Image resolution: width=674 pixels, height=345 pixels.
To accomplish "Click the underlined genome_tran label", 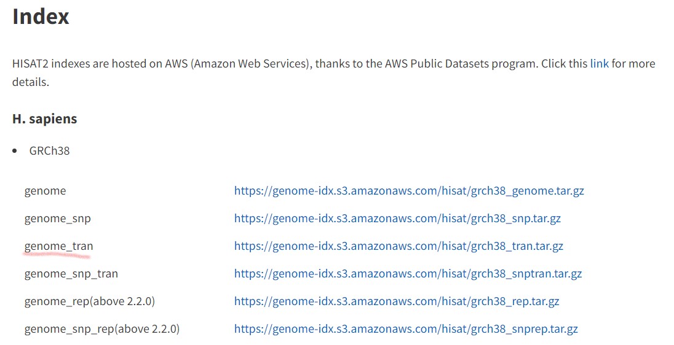I will [59, 246].
